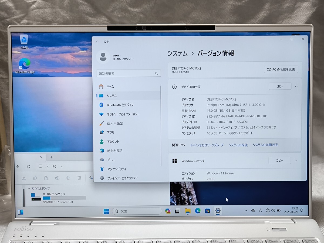
Task: Launch Microsoft Store from the taskbar
Action: (207, 211)
